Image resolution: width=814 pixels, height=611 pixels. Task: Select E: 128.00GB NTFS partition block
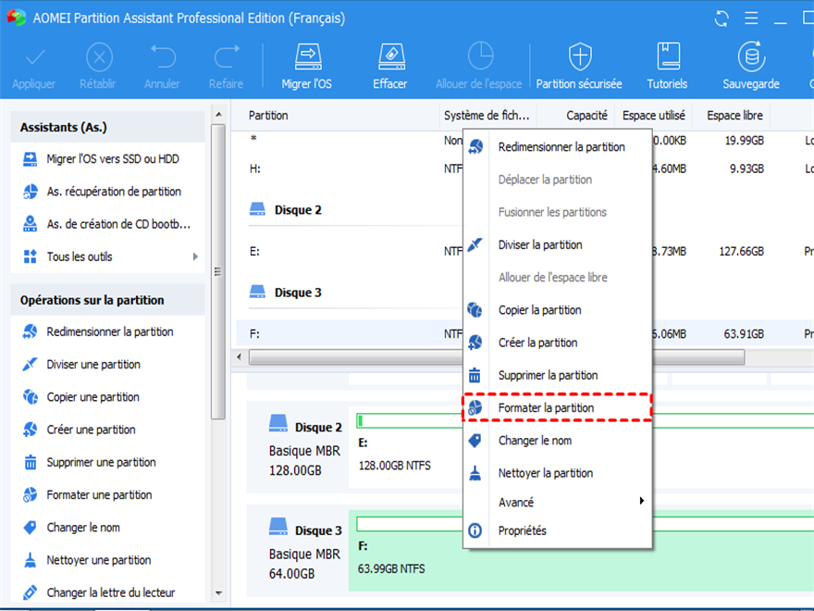tap(405, 447)
